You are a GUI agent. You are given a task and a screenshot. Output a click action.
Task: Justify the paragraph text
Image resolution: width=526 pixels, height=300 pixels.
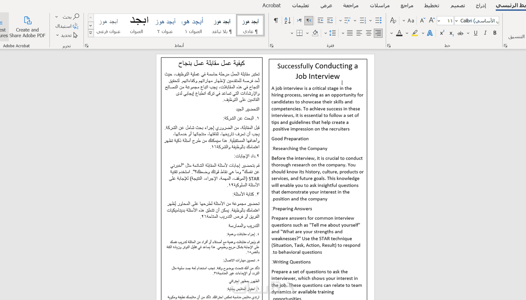[350, 33]
